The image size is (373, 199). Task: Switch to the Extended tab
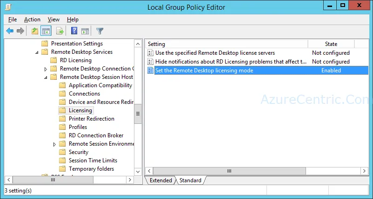(x=160, y=180)
